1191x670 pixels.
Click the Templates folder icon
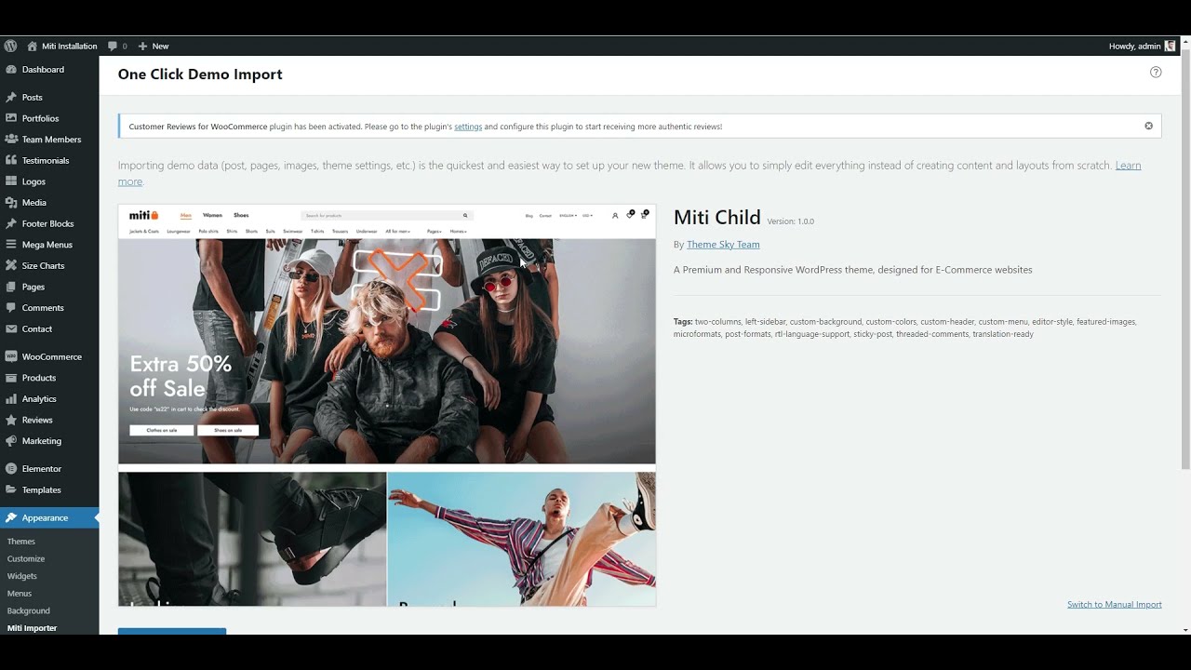11,489
